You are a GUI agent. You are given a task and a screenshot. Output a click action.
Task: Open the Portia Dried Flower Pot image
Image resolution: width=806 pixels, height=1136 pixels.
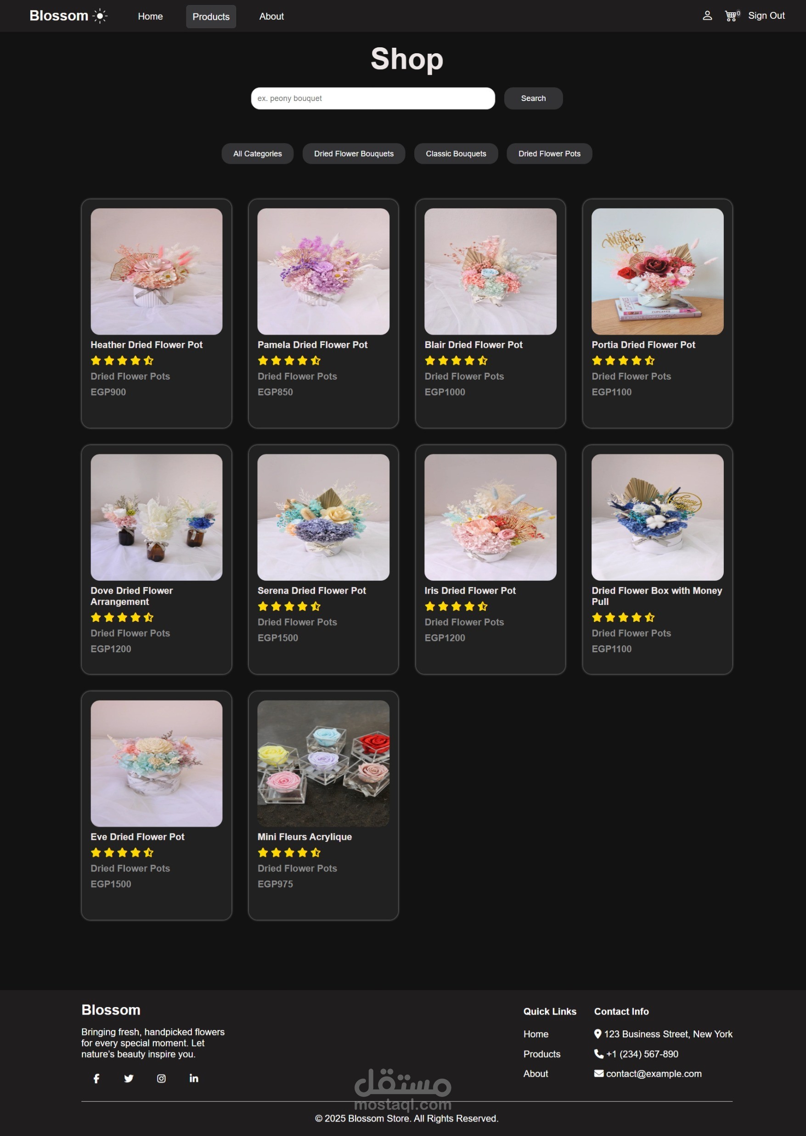[x=658, y=271]
